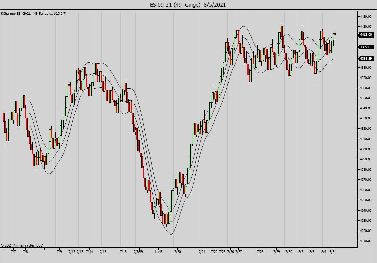Click the 7/21 date label
The height and width of the screenshot is (263, 377).
[x=202, y=252]
